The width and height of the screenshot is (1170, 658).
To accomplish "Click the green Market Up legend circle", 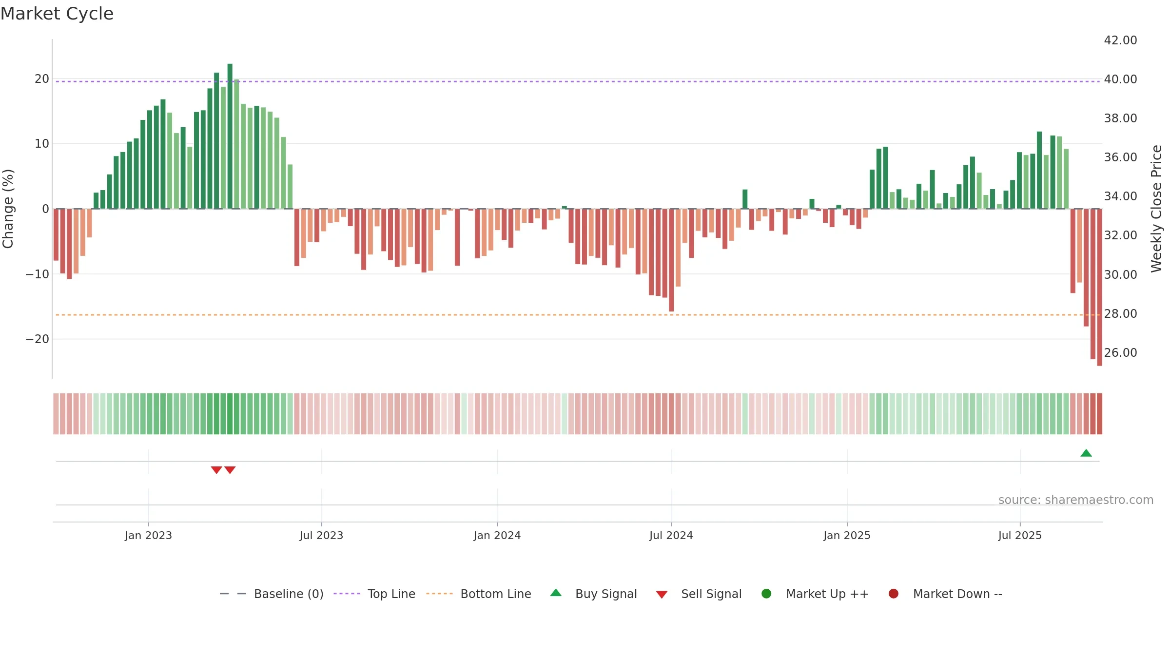I will pyautogui.click(x=766, y=594).
